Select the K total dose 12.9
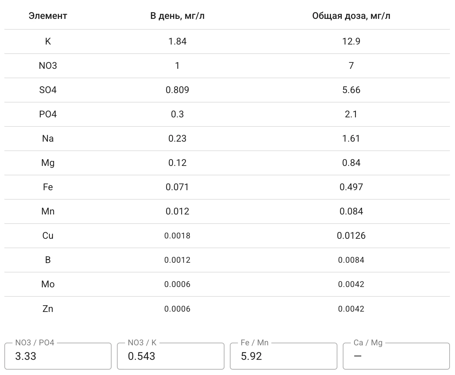 tap(351, 41)
